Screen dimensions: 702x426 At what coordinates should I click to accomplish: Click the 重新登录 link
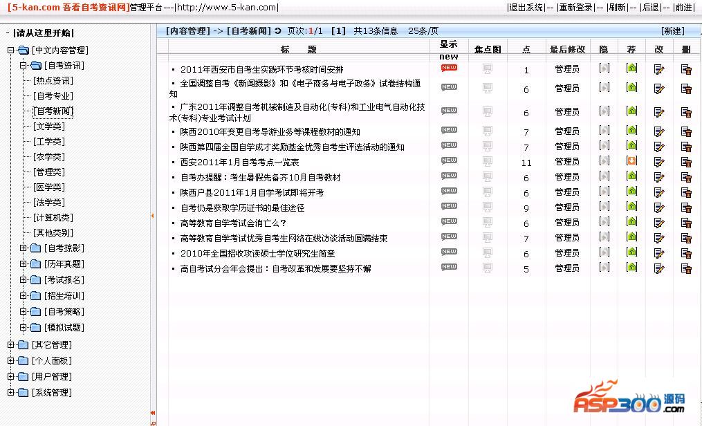(x=576, y=8)
